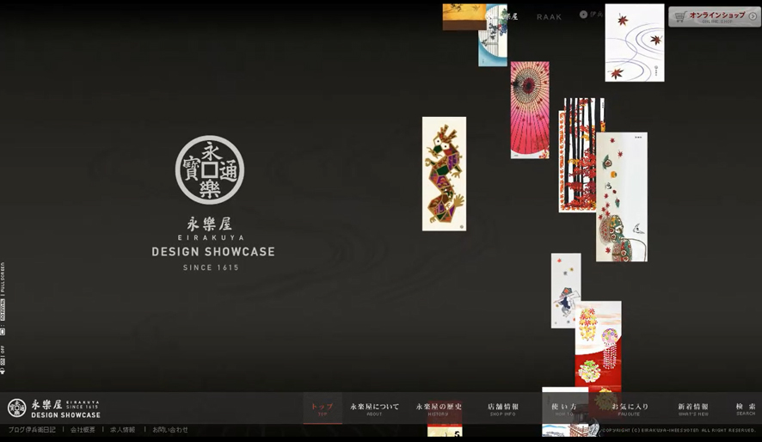Open 永楽屋の歴史 history page
The image size is (762, 442).
pos(439,409)
